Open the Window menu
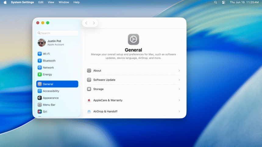This screenshot has height=147, width=262. click(x=64, y=2)
